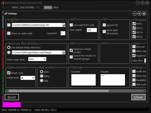
Task: Uncheck the NTFS file system
Action: [x=134, y=24]
